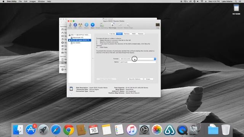Screen dimensions: 244x137
Task: Open the blue folder in the Dock
Action: (x=213, y=129)
